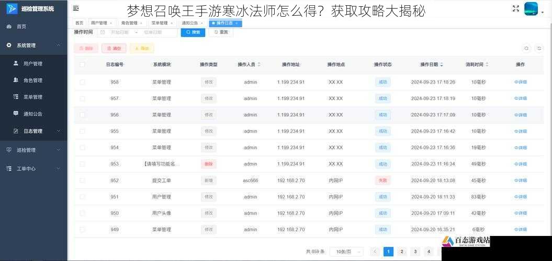Viewport: 552px width, 261px height.
Task: Click the red 删除 type tag in row 953
Action: coord(208,164)
